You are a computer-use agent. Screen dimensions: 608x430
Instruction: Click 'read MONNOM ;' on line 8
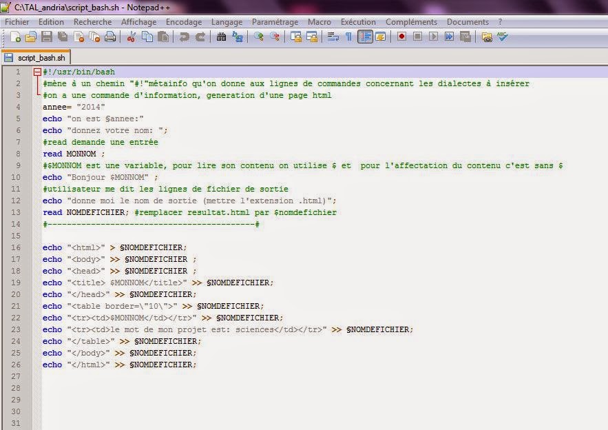74,154
